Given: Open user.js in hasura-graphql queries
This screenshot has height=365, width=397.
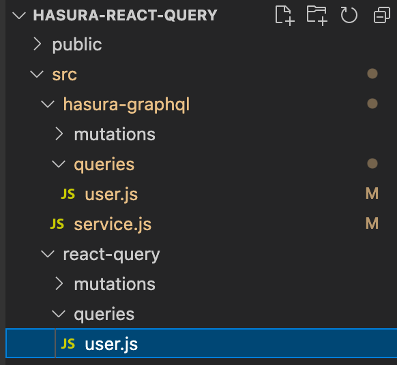Looking at the screenshot, I should point(111,194).
